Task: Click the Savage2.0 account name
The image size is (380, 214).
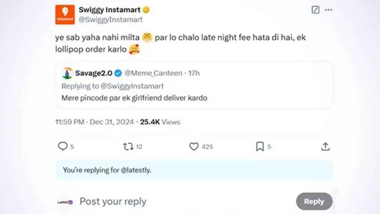Action: [x=93, y=73]
